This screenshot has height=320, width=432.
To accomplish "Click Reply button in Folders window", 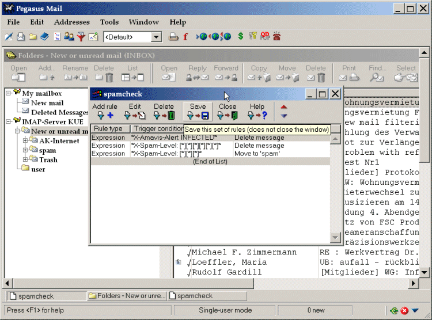I will coord(197,74).
